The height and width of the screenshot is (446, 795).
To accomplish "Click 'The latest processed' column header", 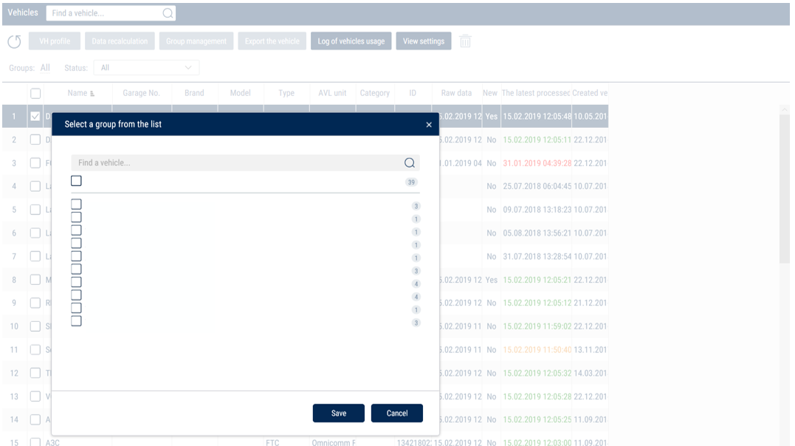I will click(536, 93).
